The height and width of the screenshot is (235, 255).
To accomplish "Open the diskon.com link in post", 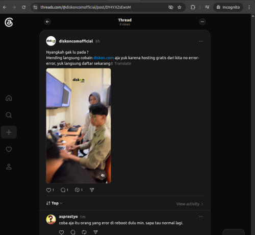I will (x=104, y=58).
